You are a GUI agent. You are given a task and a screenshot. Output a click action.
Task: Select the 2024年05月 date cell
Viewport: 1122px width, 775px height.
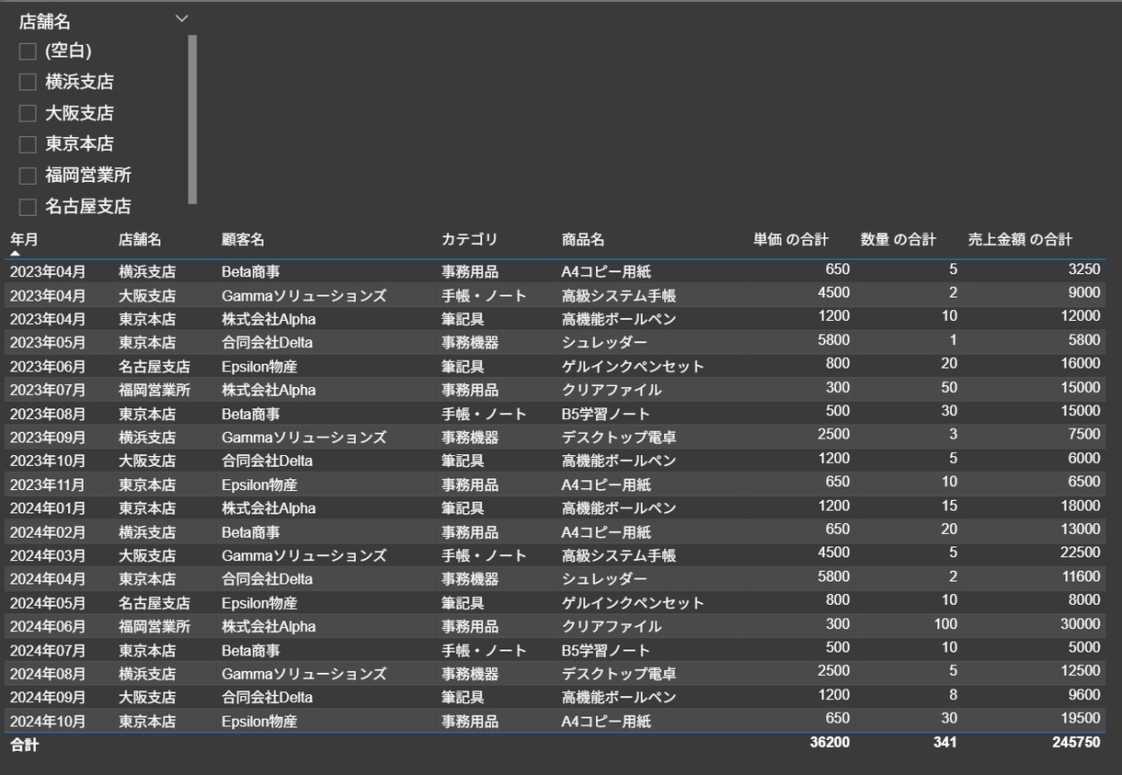[48, 604]
